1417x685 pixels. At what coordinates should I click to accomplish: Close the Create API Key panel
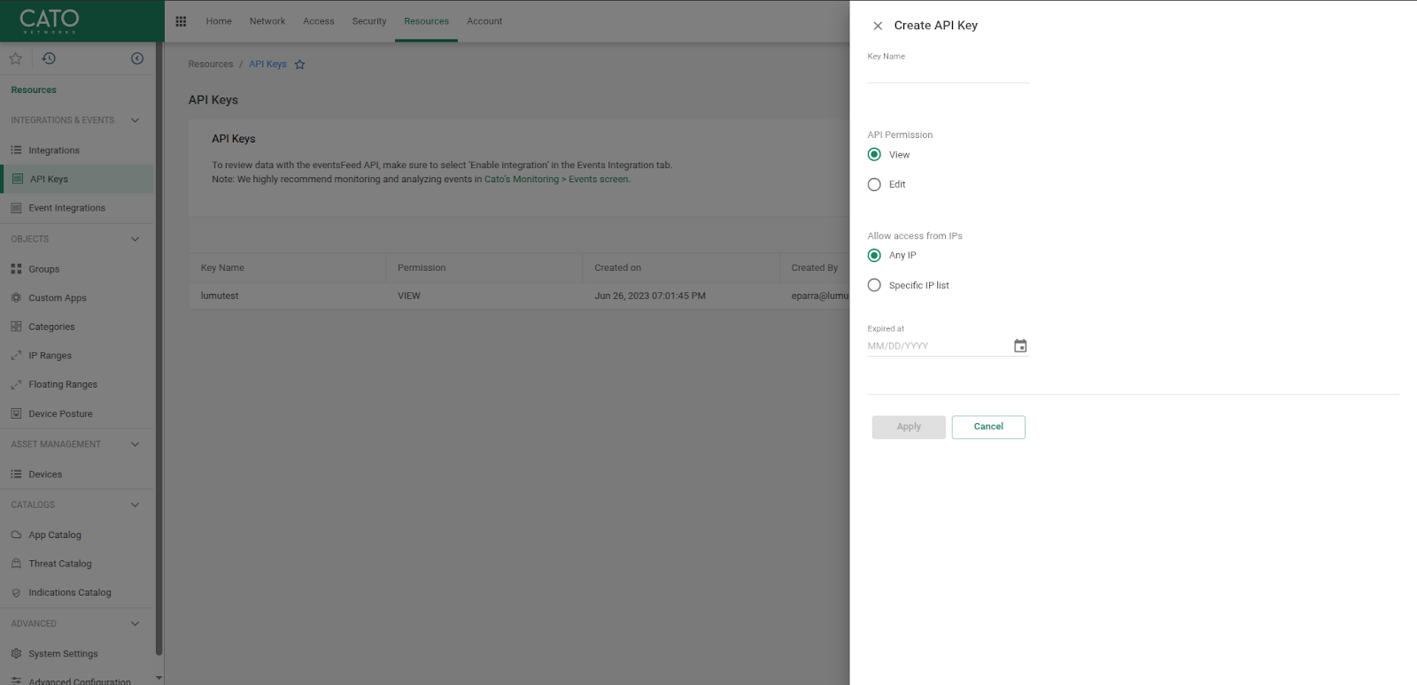[x=877, y=26]
